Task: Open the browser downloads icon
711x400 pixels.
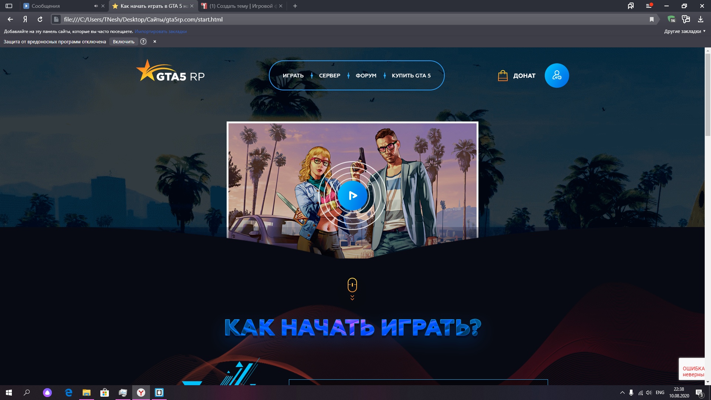Action: [701, 19]
